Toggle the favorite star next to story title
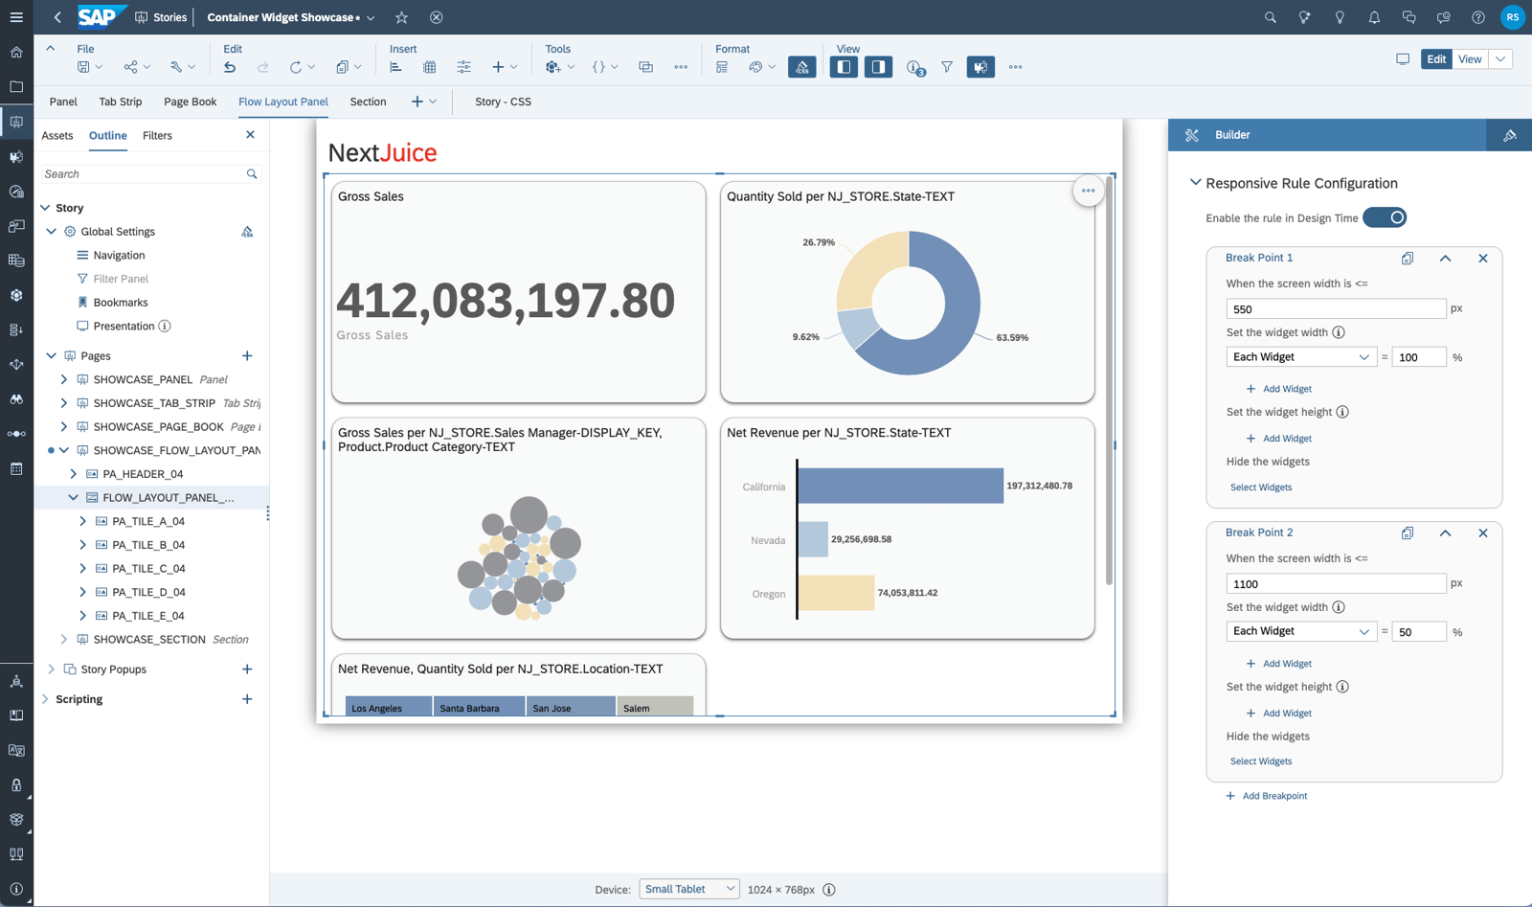 [402, 17]
